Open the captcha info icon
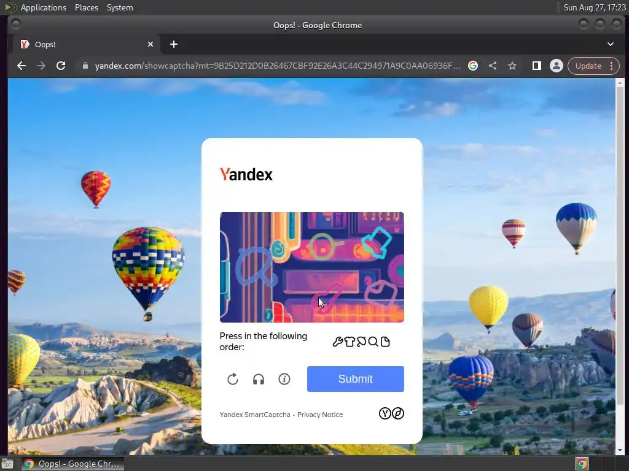 coord(284,379)
